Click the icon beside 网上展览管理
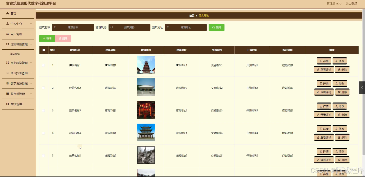This screenshot has width=365, height=177. 8,63
